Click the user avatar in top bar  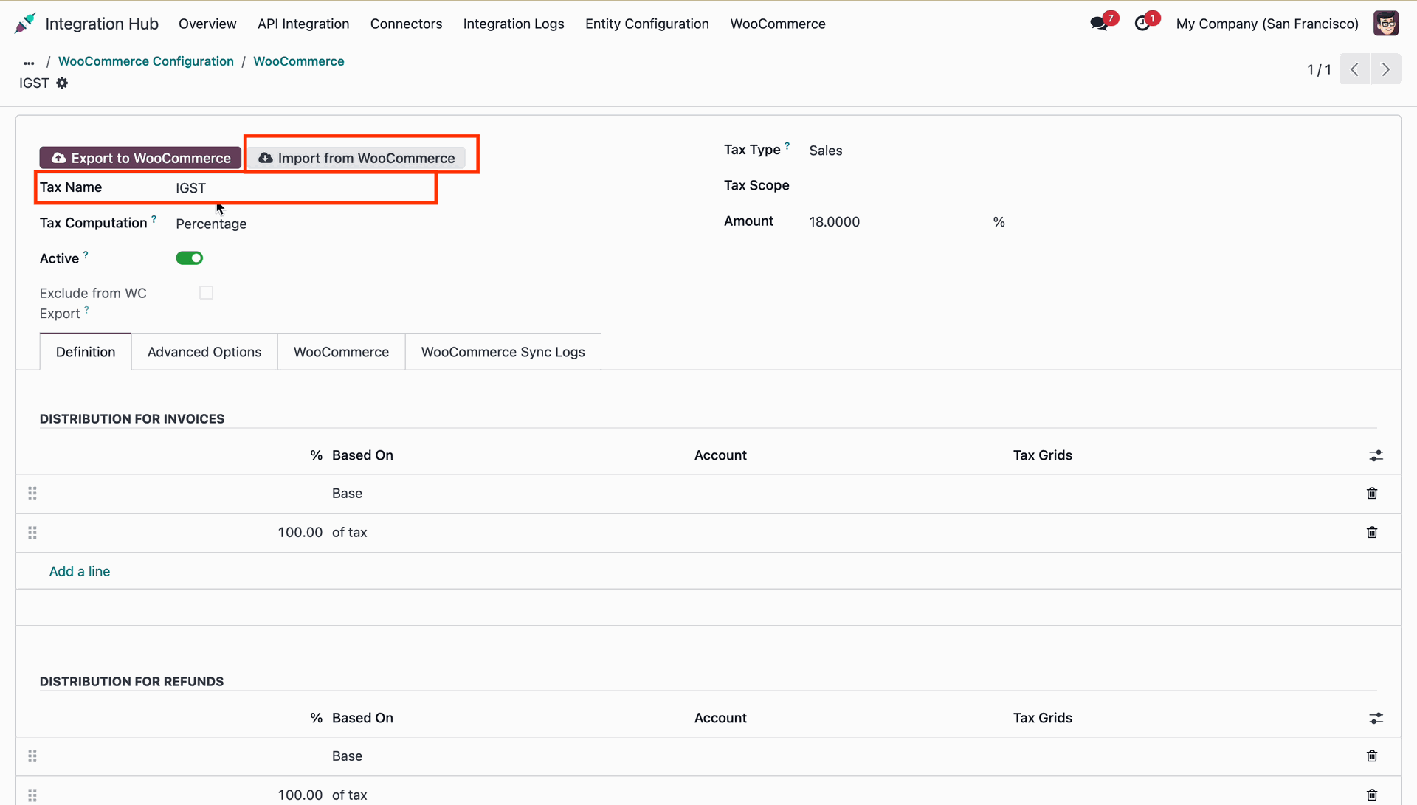[x=1386, y=24]
